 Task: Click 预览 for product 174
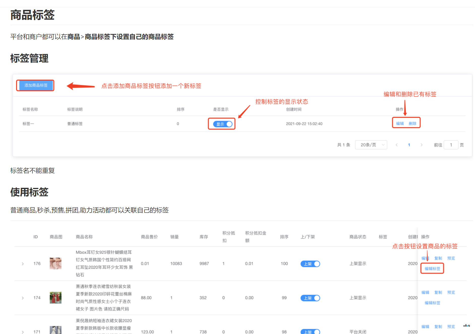tap(451, 292)
